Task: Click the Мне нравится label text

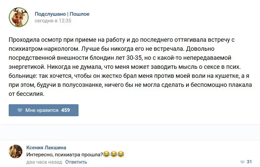Action: pos(42,110)
